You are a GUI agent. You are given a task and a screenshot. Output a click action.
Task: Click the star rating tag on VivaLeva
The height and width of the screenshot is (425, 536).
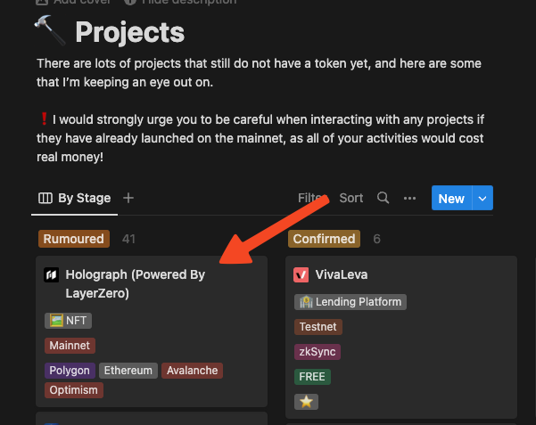[306, 402]
